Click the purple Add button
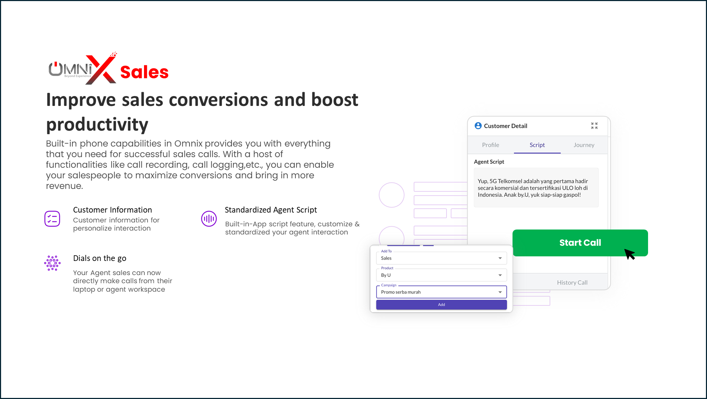Viewport: 707px width, 399px height. pos(441,304)
